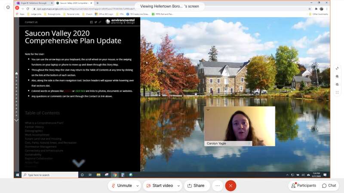Open the green 'click here' example link
The height and width of the screenshot is (193, 344).
point(80,91)
